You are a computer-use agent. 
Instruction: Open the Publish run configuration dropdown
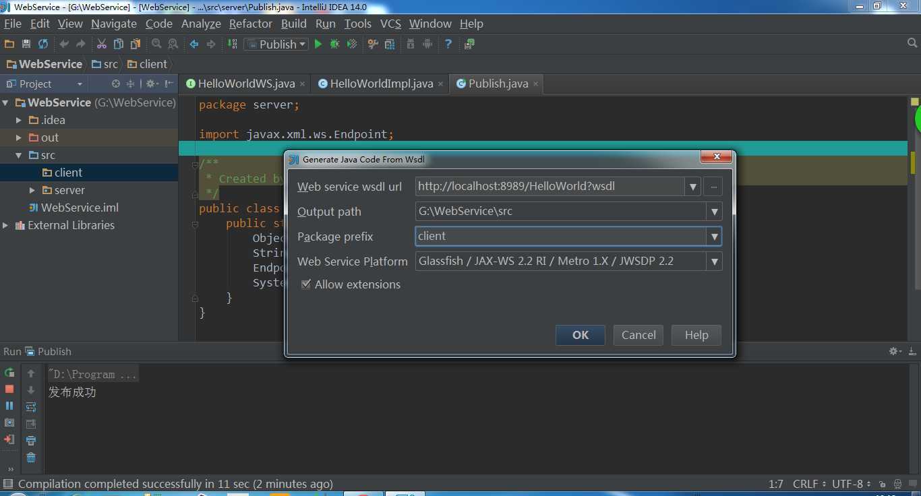(x=276, y=44)
